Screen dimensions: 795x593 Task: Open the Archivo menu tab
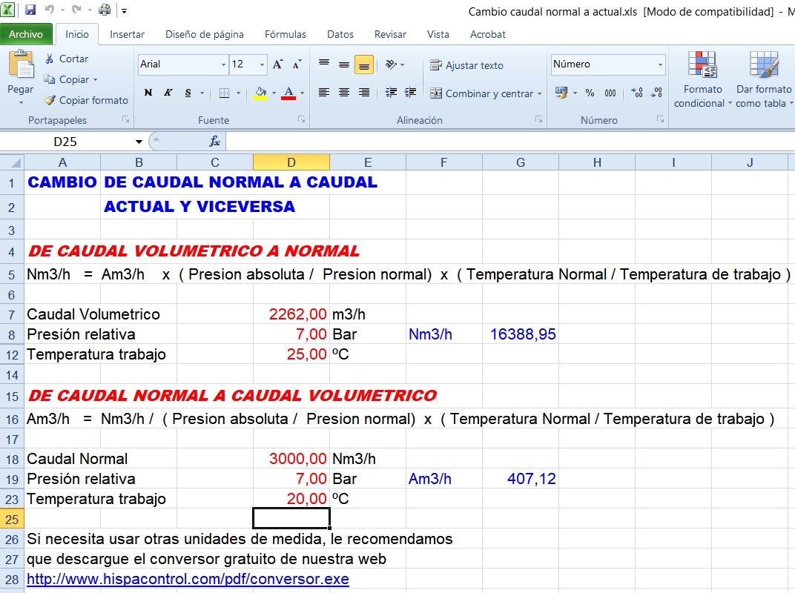pos(26,34)
